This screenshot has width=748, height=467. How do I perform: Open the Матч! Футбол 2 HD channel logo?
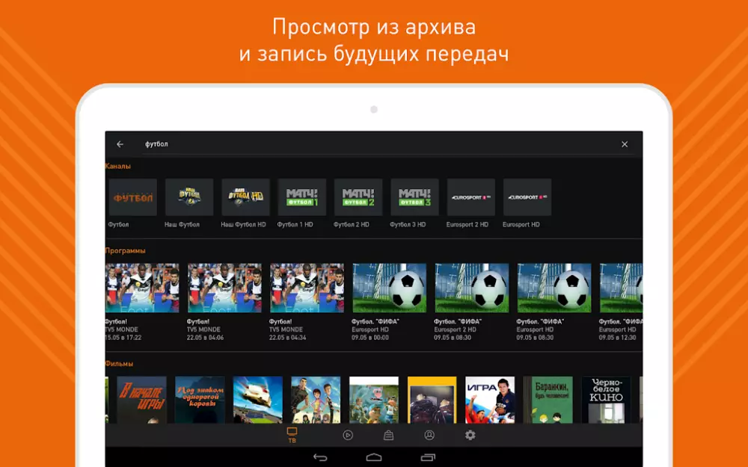coord(358,197)
